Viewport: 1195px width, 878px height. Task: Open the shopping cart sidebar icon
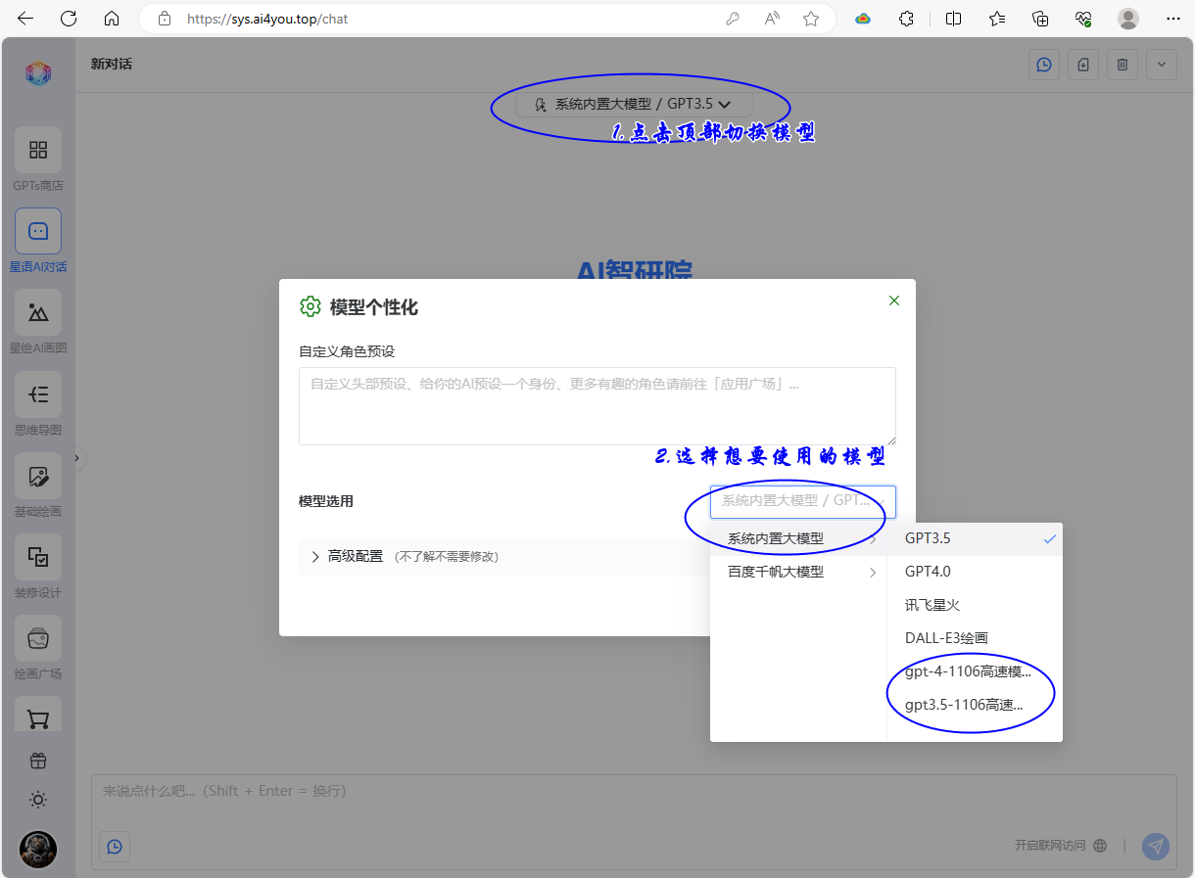pyautogui.click(x=38, y=716)
